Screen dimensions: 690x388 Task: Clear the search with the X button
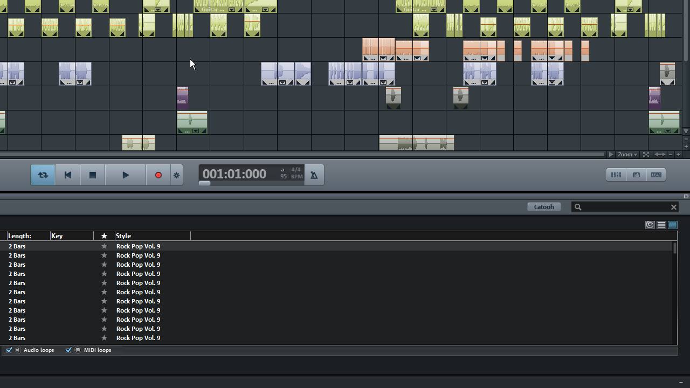click(673, 207)
